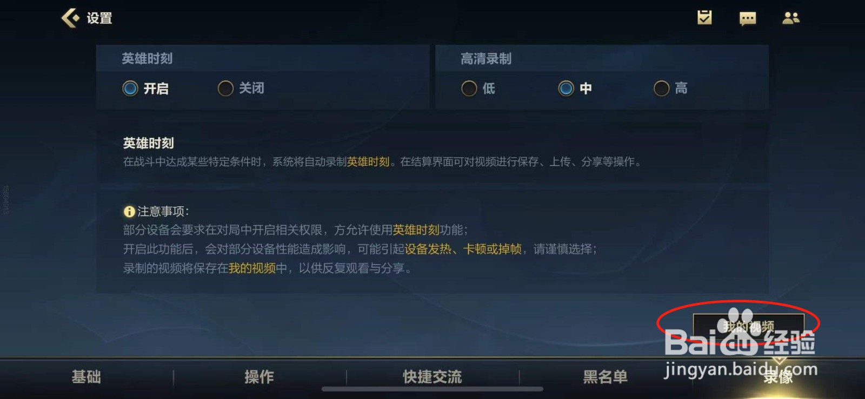Click the highlighted 我的视频 link in notes
This screenshot has height=399, width=865.
(x=252, y=268)
